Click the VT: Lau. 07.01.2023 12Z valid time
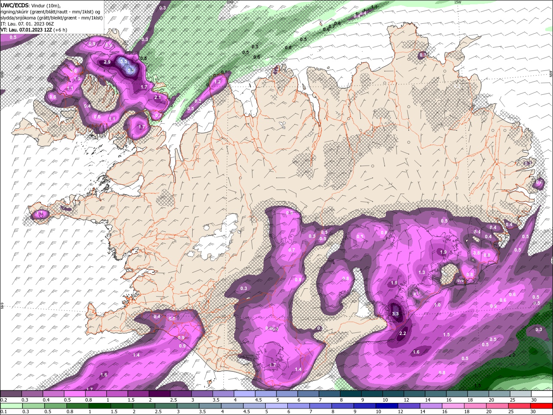Image resolution: width=553 pixels, height=415 pixels. pos(26,30)
